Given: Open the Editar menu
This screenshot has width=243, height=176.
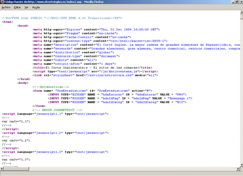Looking at the screenshot, I should tap(17, 7).
